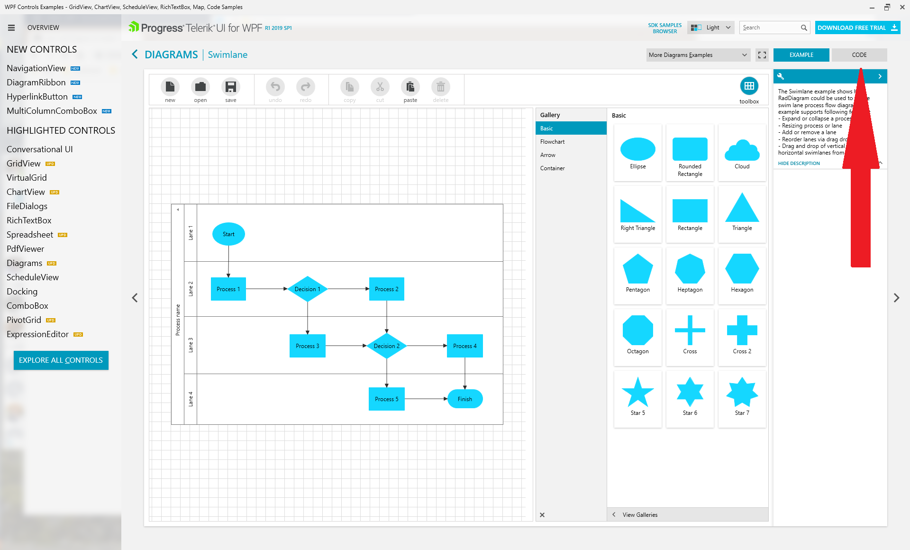Collapse the swimlane Process name container
Screen dimensions: 910x550
tap(178, 209)
